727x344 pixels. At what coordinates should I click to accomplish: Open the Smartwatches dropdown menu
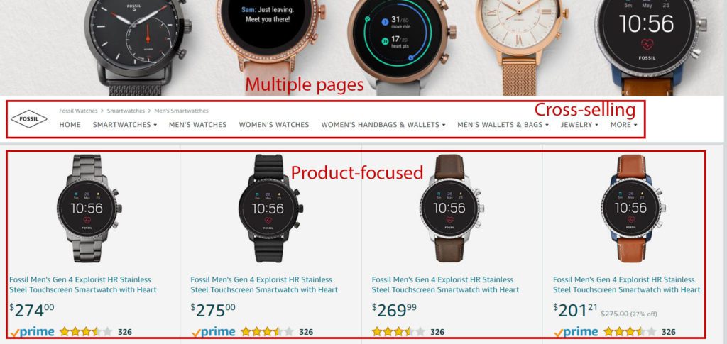pyautogui.click(x=125, y=125)
